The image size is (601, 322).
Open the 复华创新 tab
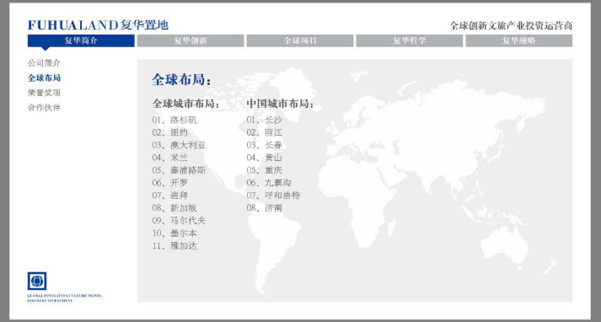point(190,40)
